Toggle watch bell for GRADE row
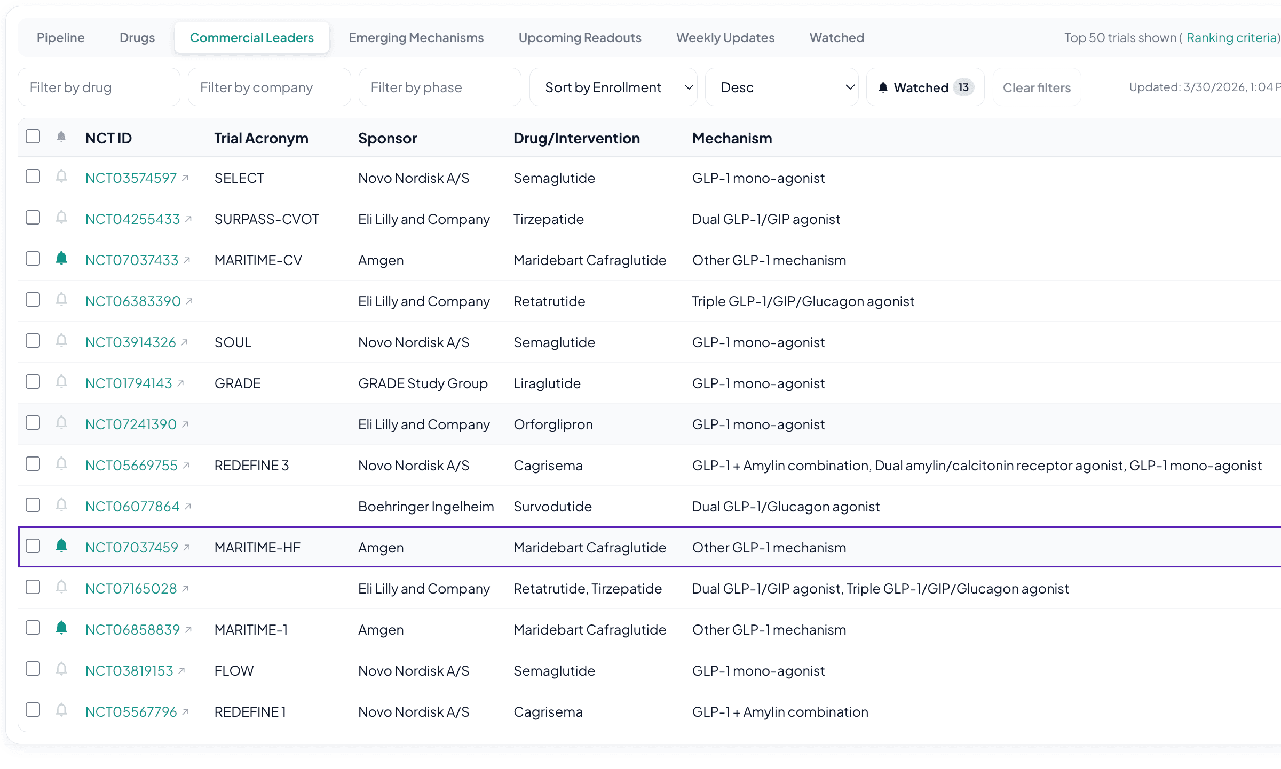The height and width of the screenshot is (769, 1281). click(61, 382)
